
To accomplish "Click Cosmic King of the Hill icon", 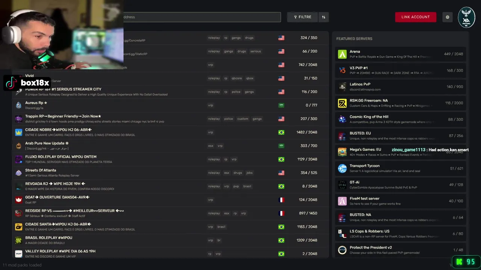I will pyautogui.click(x=342, y=119).
